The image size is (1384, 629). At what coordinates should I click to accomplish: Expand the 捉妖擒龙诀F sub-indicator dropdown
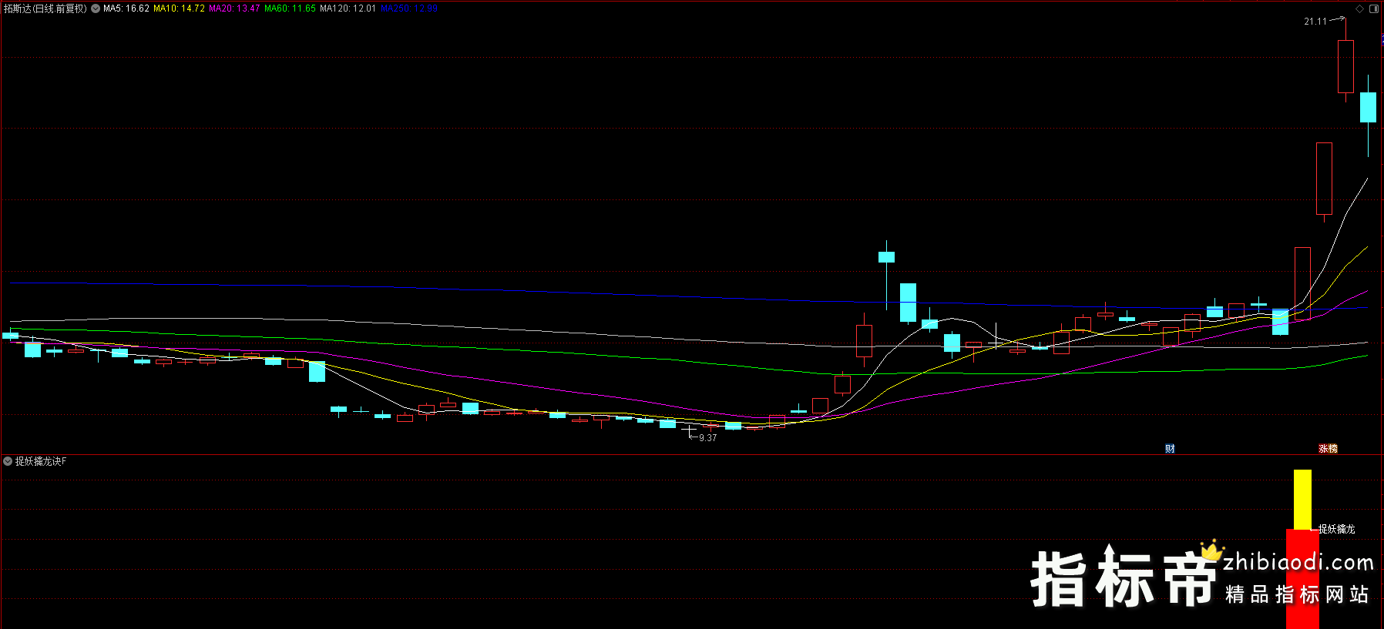coord(8,461)
